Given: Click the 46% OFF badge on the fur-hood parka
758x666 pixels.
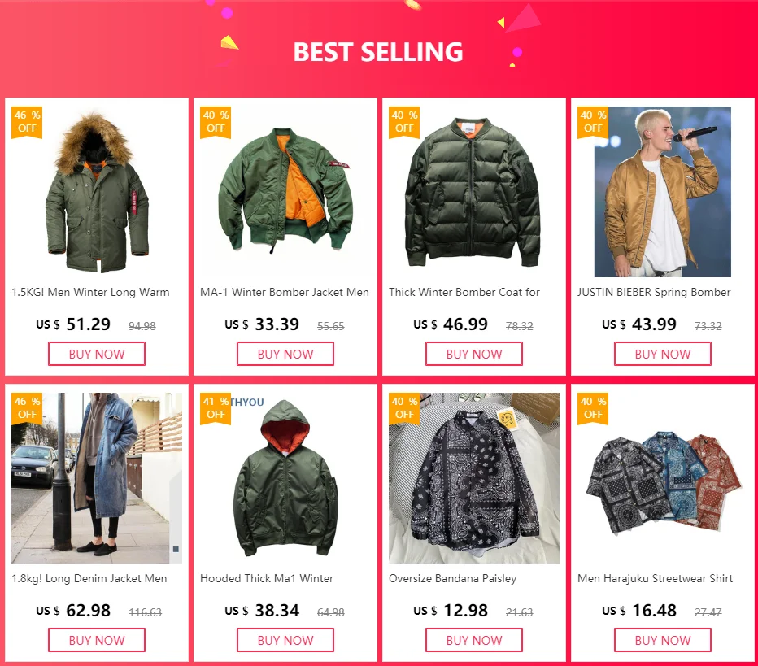Looking at the screenshot, I should pos(27,122).
